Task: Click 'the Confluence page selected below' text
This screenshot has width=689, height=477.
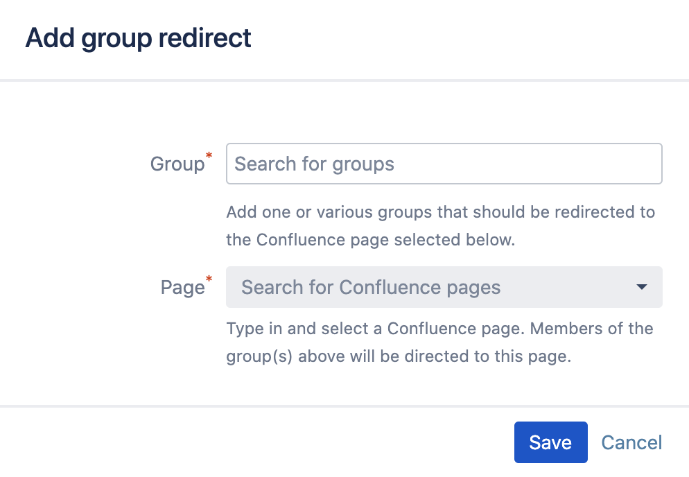Action: point(371,241)
